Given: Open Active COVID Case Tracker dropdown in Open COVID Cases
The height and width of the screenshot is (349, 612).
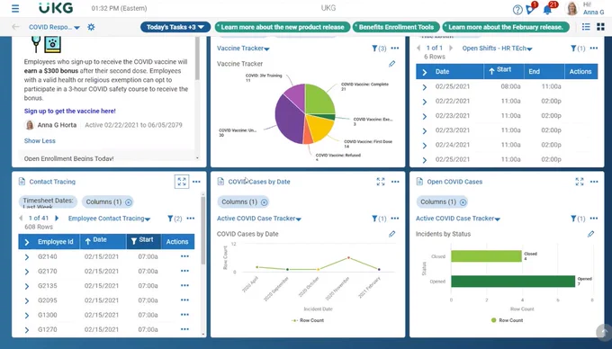Looking at the screenshot, I should pos(458,219).
